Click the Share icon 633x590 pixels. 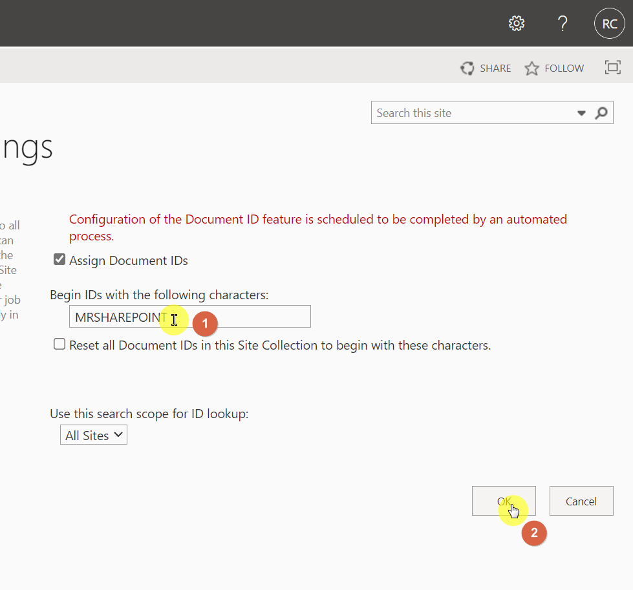[x=467, y=68]
